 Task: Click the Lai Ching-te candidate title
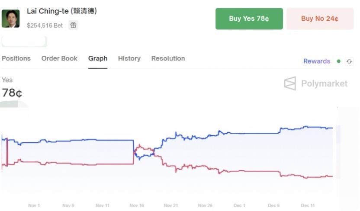[x=62, y=11]
